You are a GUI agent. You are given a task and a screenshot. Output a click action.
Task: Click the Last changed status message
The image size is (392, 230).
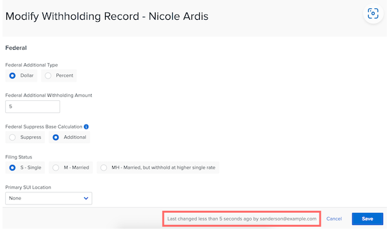coord(241,218)
